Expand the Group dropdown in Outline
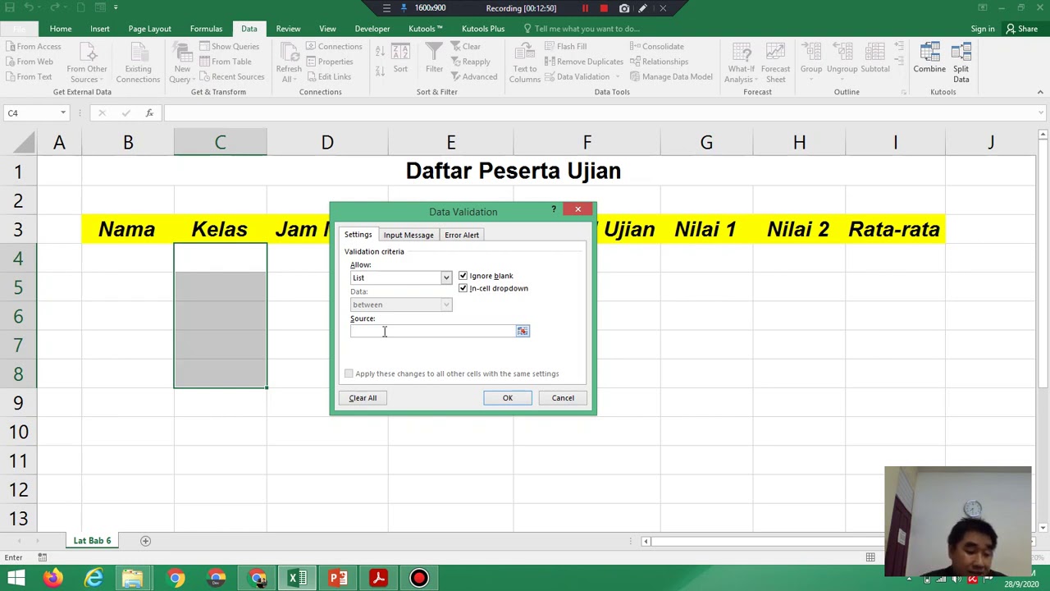 tap(811, 74)
